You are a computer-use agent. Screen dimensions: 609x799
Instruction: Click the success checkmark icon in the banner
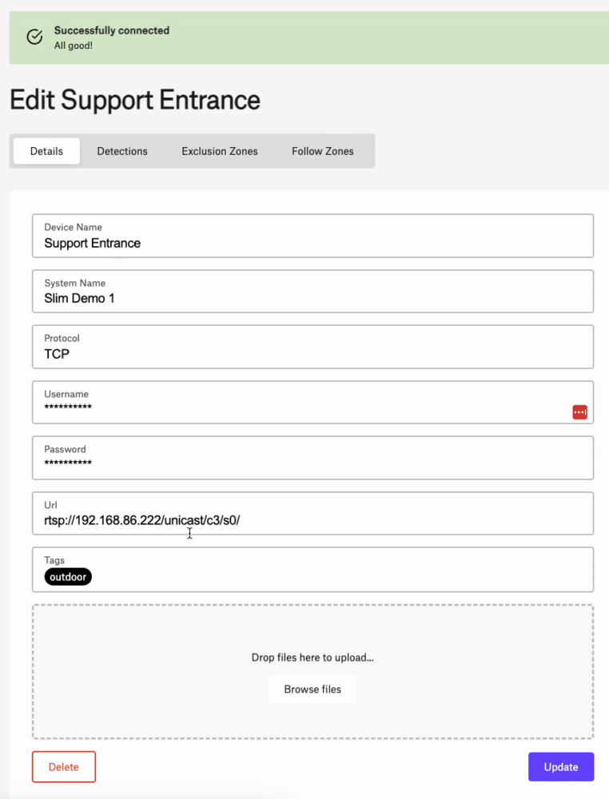click(34, 37)
